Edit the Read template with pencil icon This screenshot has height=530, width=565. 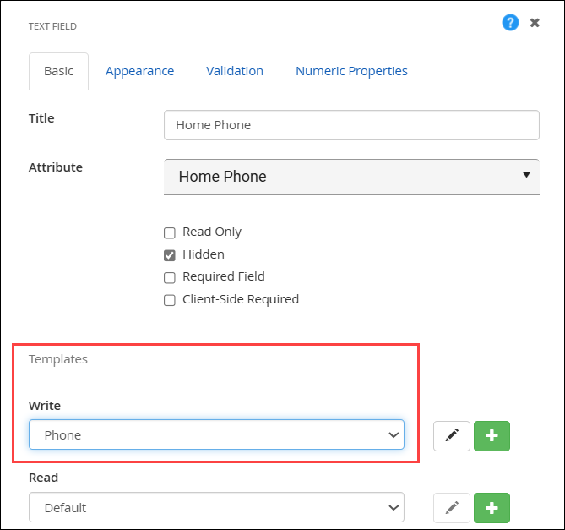coord(452,508)
